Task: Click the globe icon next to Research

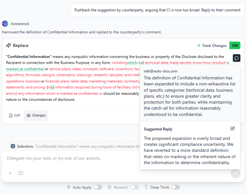Action: point(109,187)
